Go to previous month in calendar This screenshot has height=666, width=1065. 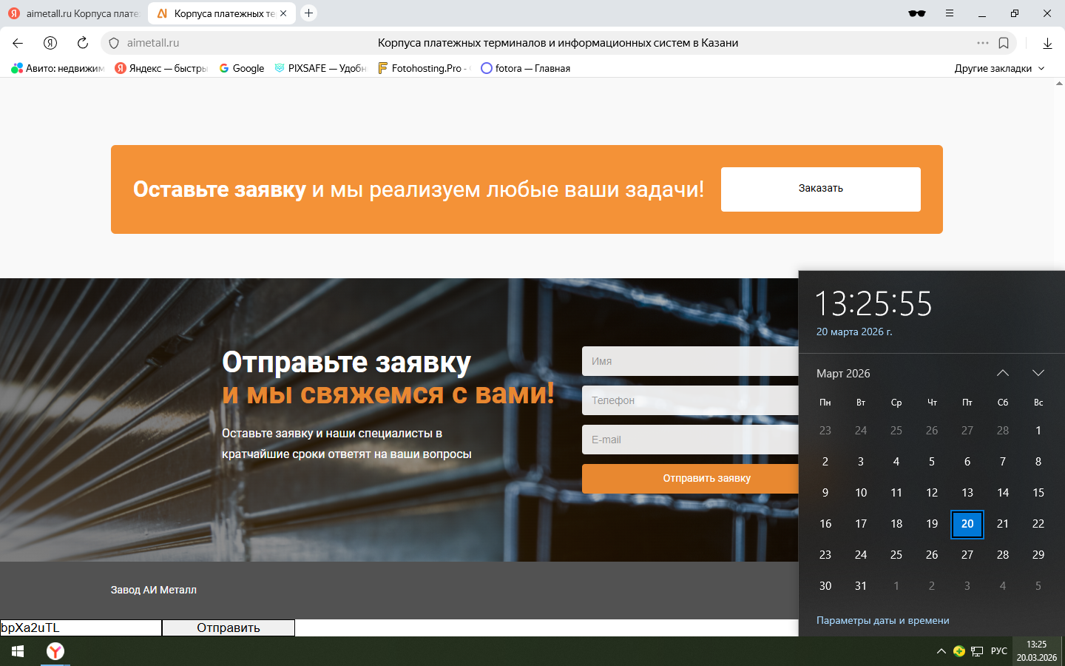point(1003,373)
